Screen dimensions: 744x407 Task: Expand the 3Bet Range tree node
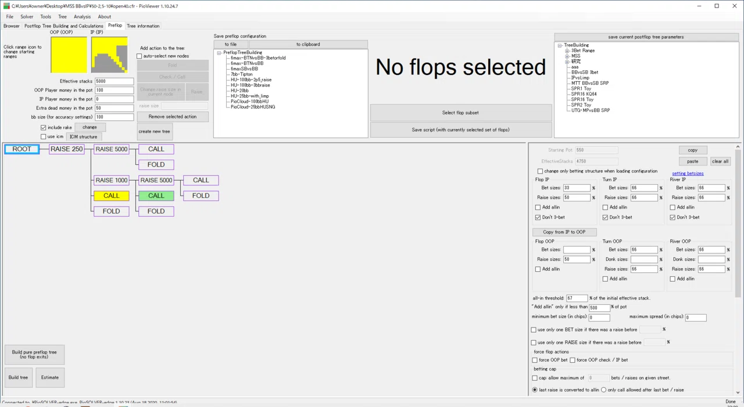point(567,51)
